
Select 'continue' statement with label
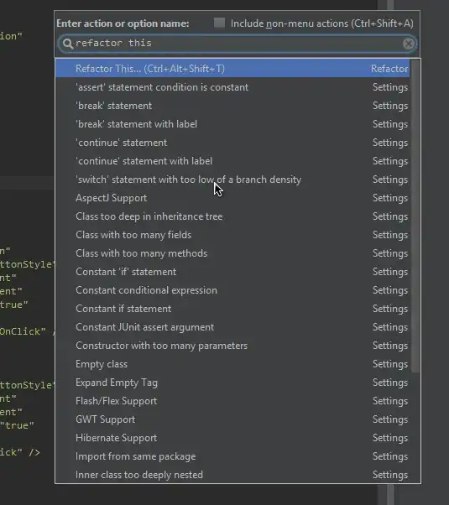pos(232,161)
